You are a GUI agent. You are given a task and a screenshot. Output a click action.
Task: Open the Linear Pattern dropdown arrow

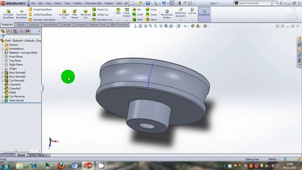pyautogui.click(x=126, y=20)
